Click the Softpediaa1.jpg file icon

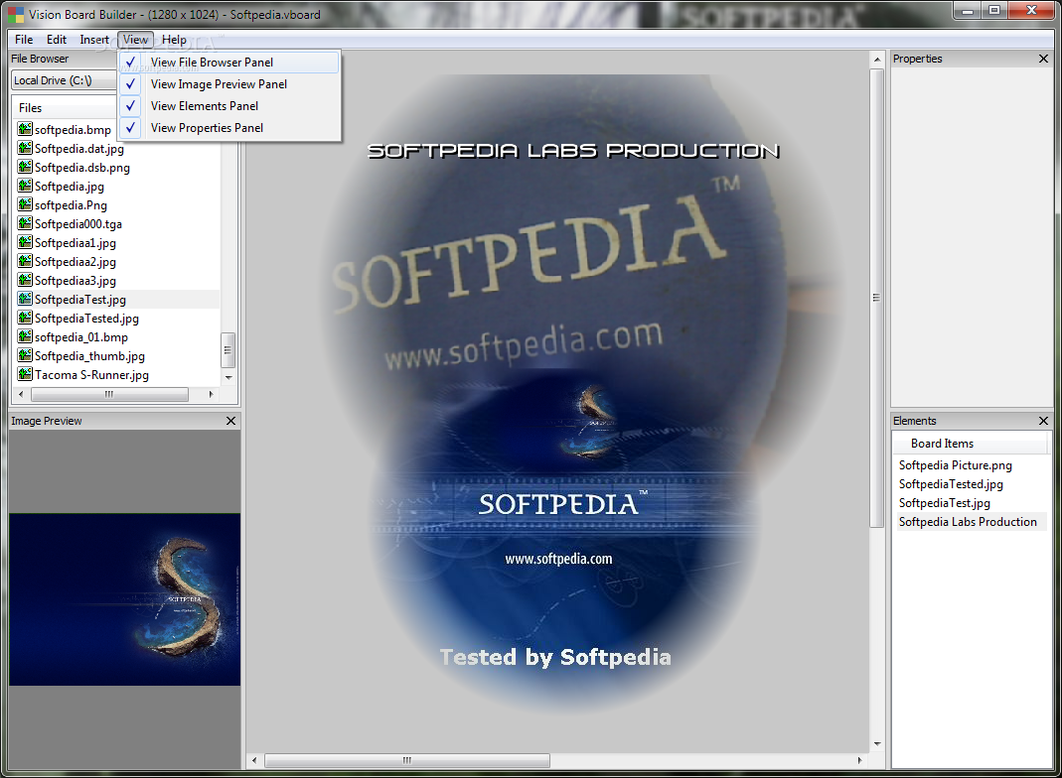coord(25,242)
